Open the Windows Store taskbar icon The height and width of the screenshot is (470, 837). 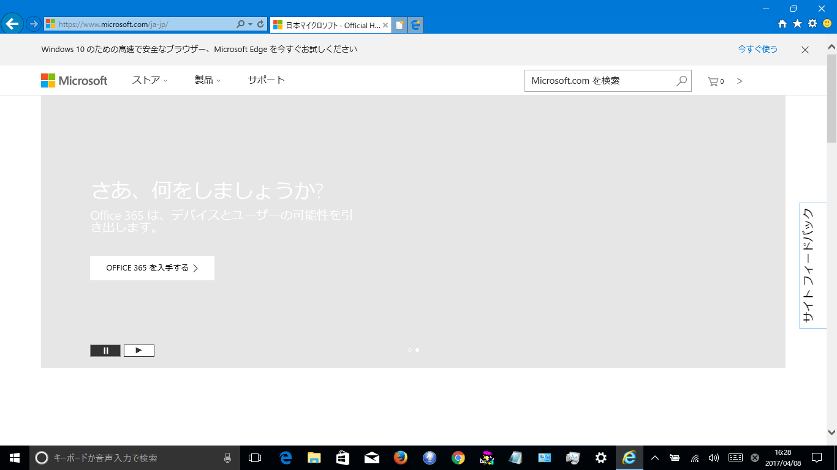(x=343, y=458)
